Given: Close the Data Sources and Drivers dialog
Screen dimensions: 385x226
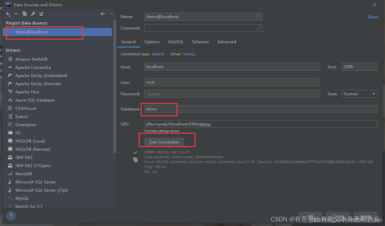Looking at the screenshot, I should (x=375, y=5).
